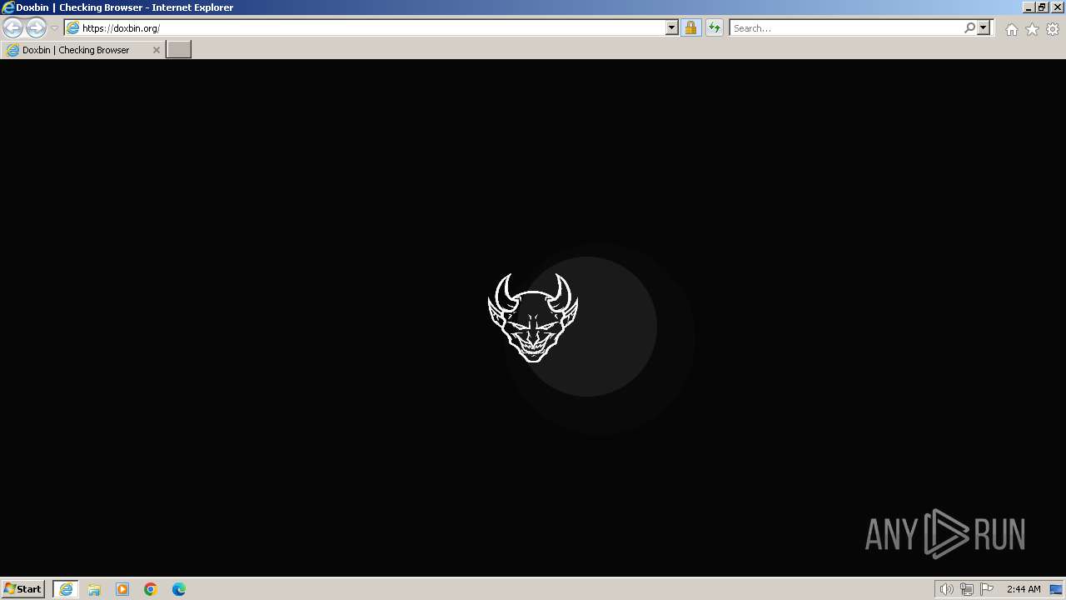Restore down the Internet Explorer window
Viewport: 1066px width, 600px height.
click(1042, 7)
